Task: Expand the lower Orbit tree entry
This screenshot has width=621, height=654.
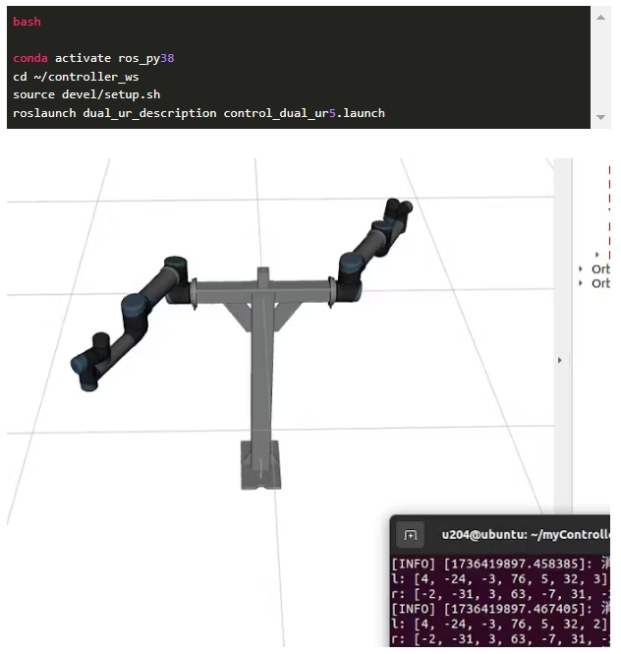Action: (582, 283)
